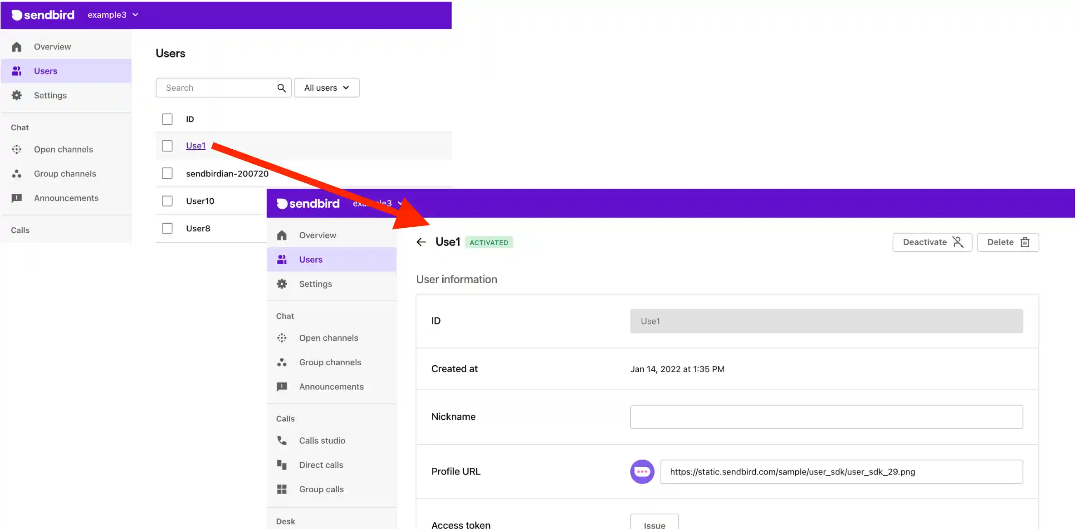
Task: Go to Group channels in lower sidebar
Action: 330,362
